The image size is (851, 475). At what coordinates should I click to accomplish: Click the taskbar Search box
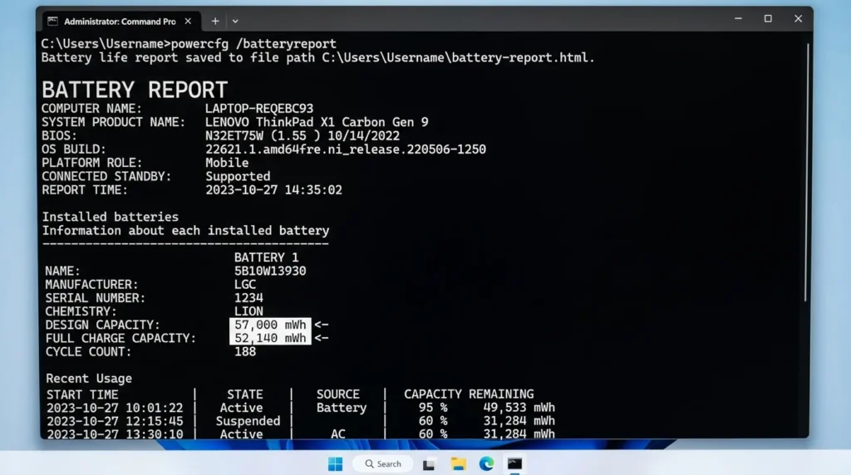coord(383,464)
